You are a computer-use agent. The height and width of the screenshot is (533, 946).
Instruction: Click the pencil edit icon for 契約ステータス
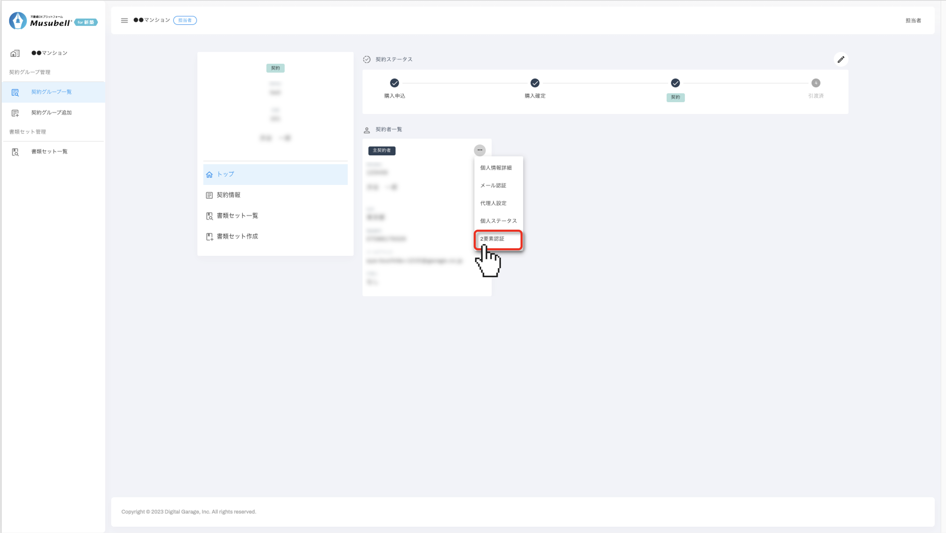coord(841,60)
